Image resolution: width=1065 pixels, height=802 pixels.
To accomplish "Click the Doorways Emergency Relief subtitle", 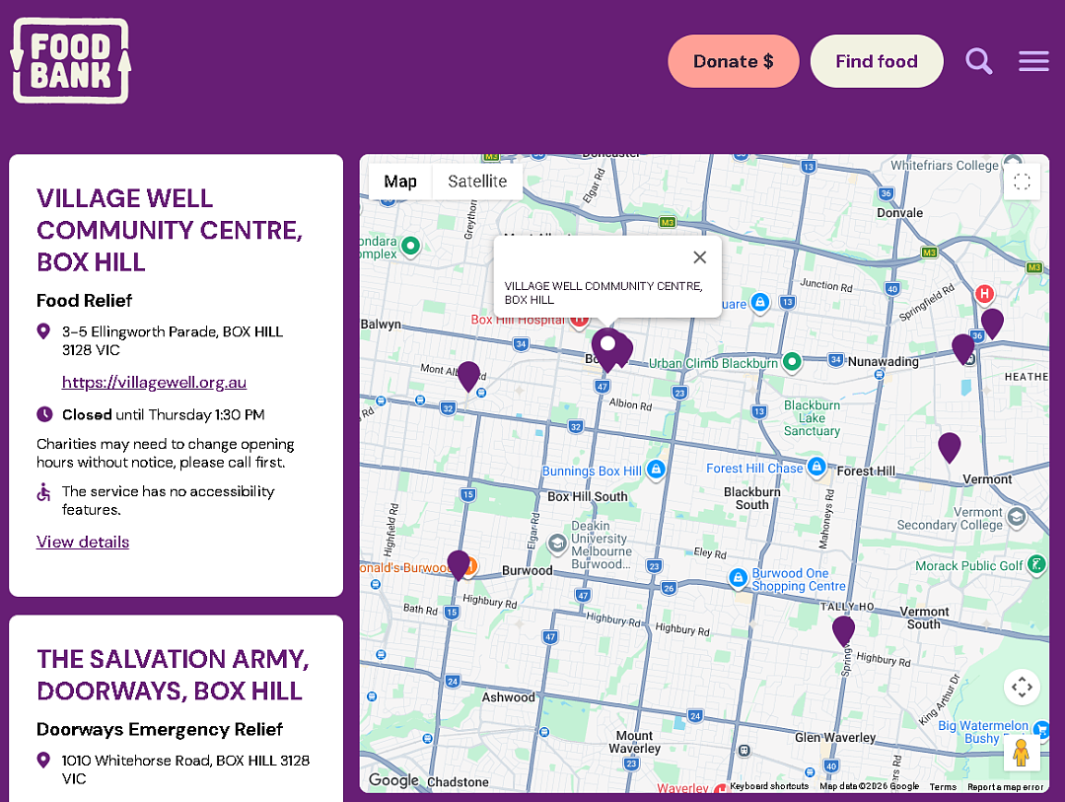I will click(x=160, y=729).
